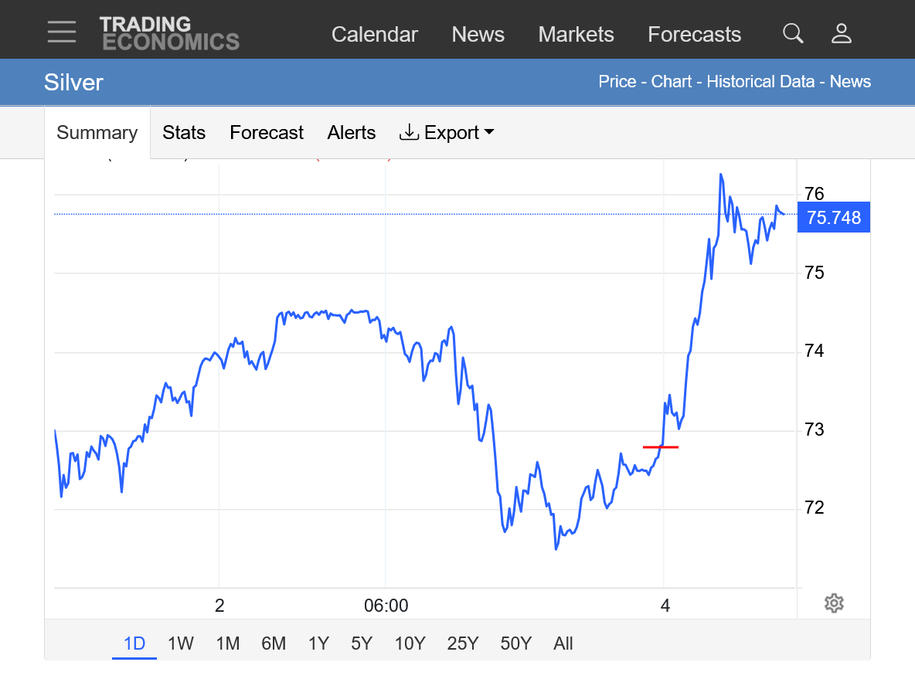
Task: Expand the Export dropdown
Action: pyautogui.click(x=447, y=133)
